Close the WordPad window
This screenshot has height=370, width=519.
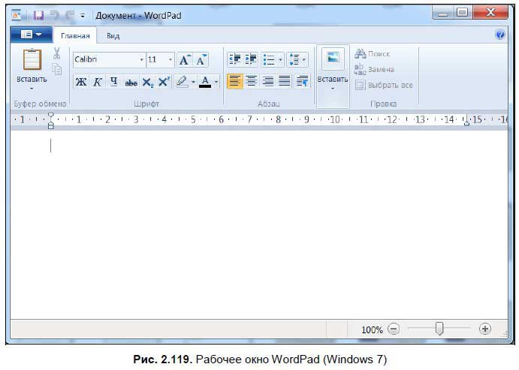pyautogui.click(x=490, y=13)
